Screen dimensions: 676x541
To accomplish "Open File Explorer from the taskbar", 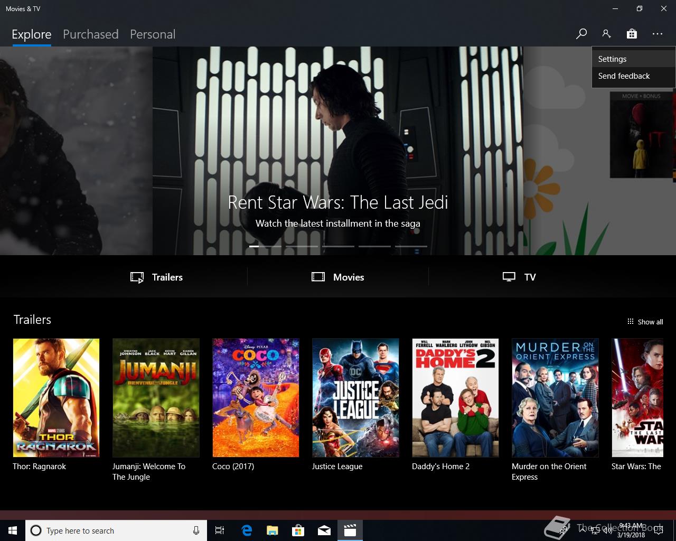I will coord(272,530).
